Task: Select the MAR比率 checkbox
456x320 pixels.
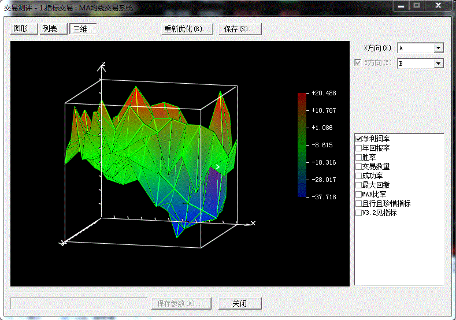Action: tap(358, 195)
